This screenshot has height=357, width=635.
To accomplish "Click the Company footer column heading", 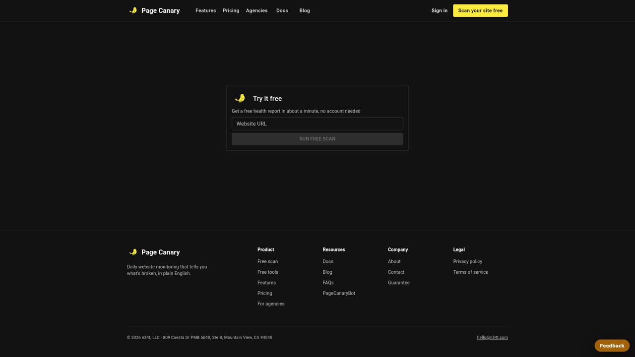I will 398,249.
